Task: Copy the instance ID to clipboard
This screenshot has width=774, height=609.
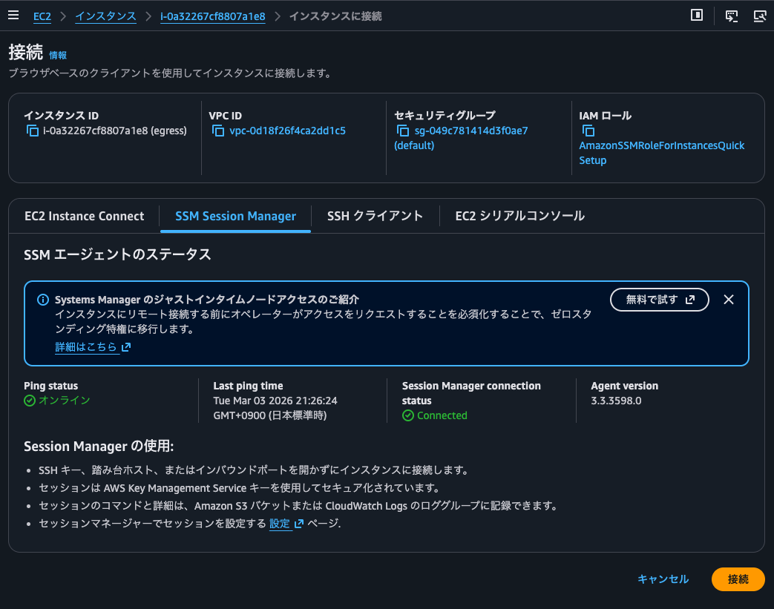Action: (x=32, y=130)
